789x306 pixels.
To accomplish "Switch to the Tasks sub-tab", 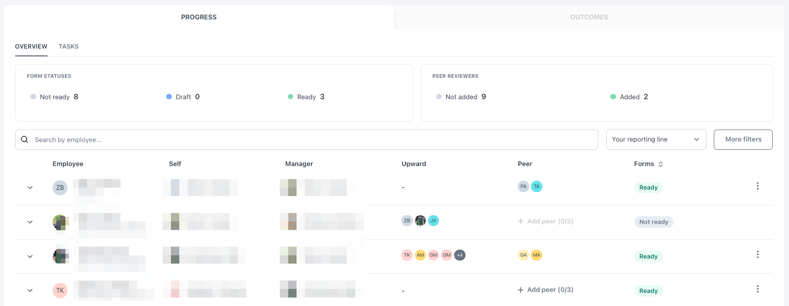I will click(68, 46).
